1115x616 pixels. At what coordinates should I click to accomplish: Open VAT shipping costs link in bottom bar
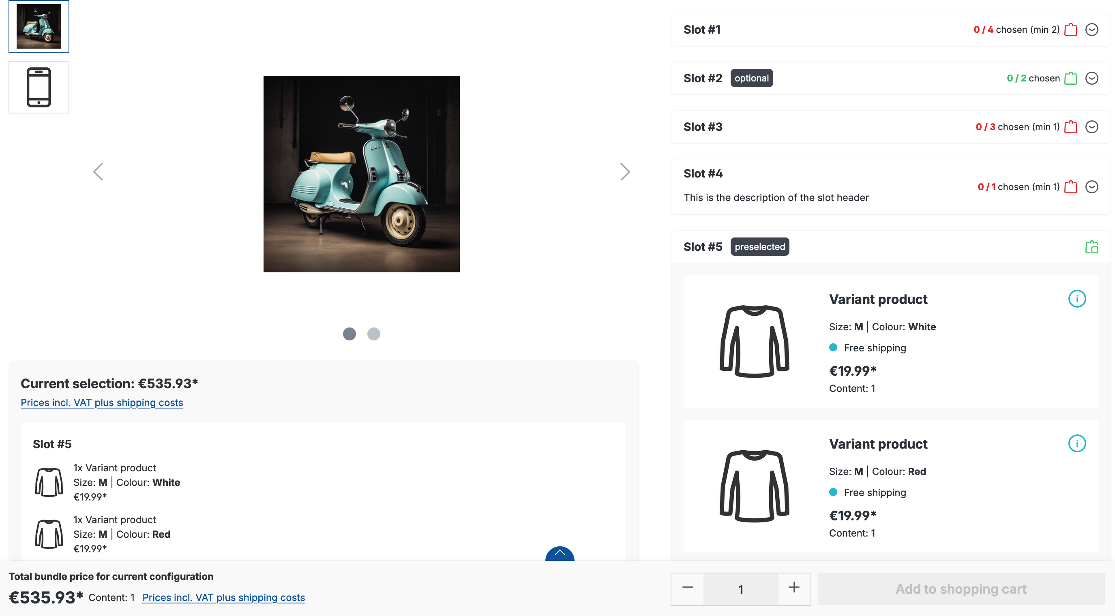pos(223,597)
